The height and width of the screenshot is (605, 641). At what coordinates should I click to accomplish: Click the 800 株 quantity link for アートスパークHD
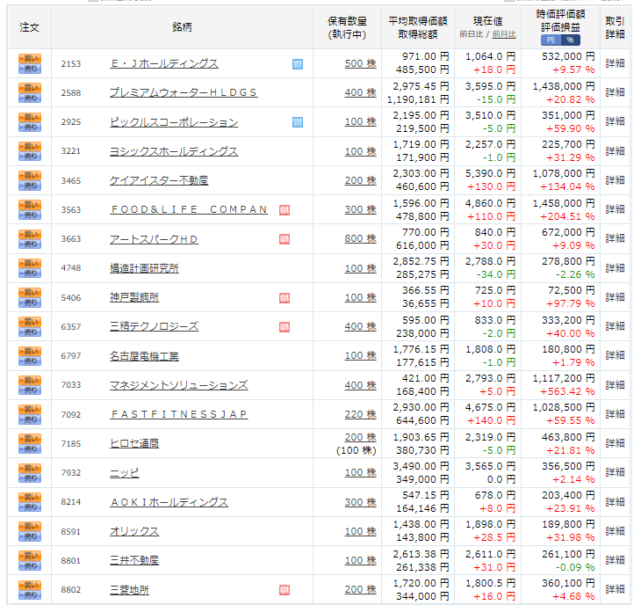[360, 238]
